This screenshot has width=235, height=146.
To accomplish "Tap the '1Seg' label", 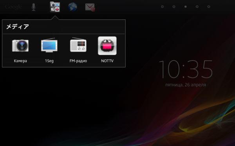I will pyautogui.click(x=49, y=61).
